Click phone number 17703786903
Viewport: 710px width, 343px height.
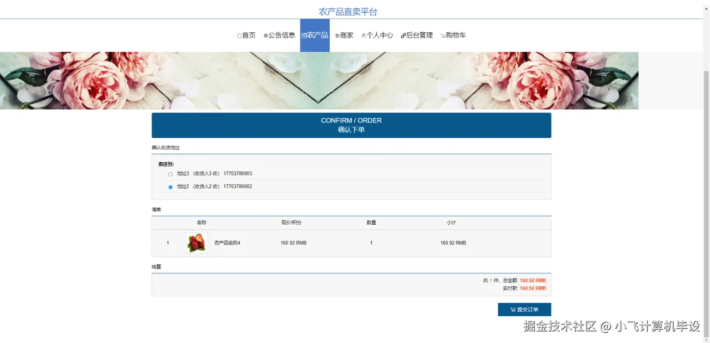click(x=238, y=173)
